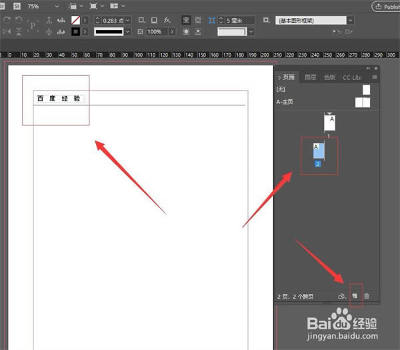Image resolution: width=400 pixels, height=350 pixels.
Task: Expand the opacity slider arrow
Action: [x=172, y=31]
